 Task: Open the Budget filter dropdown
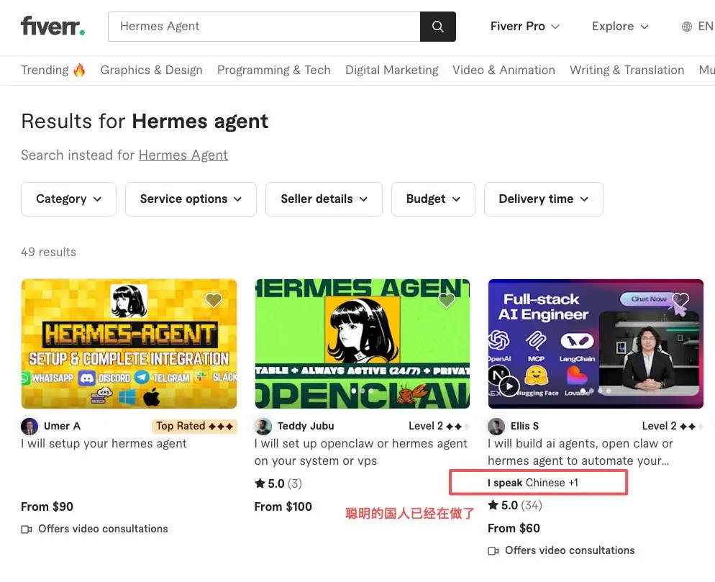[x=433, y=199]
